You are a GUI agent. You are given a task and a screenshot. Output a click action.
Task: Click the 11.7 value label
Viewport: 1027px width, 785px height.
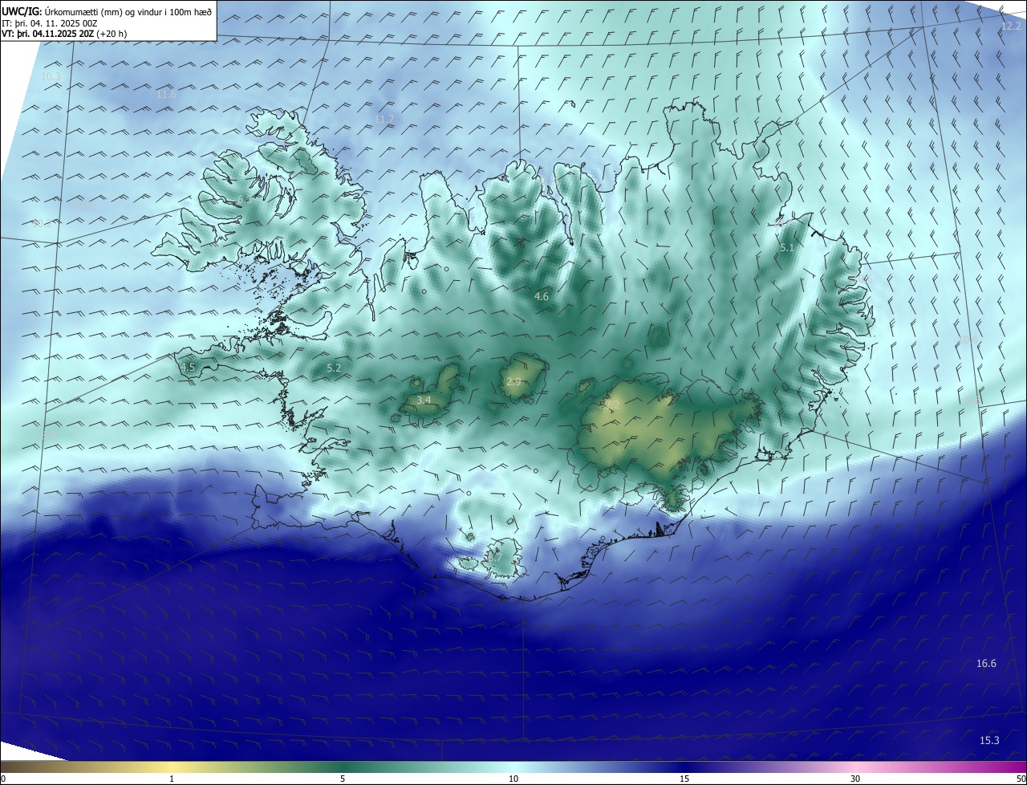coord(384,120)
